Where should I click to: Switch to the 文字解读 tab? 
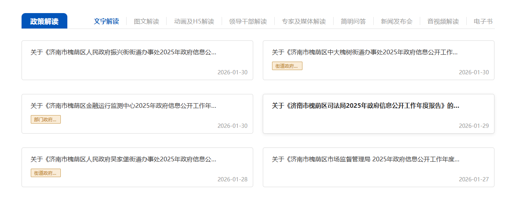pos(106,21)
